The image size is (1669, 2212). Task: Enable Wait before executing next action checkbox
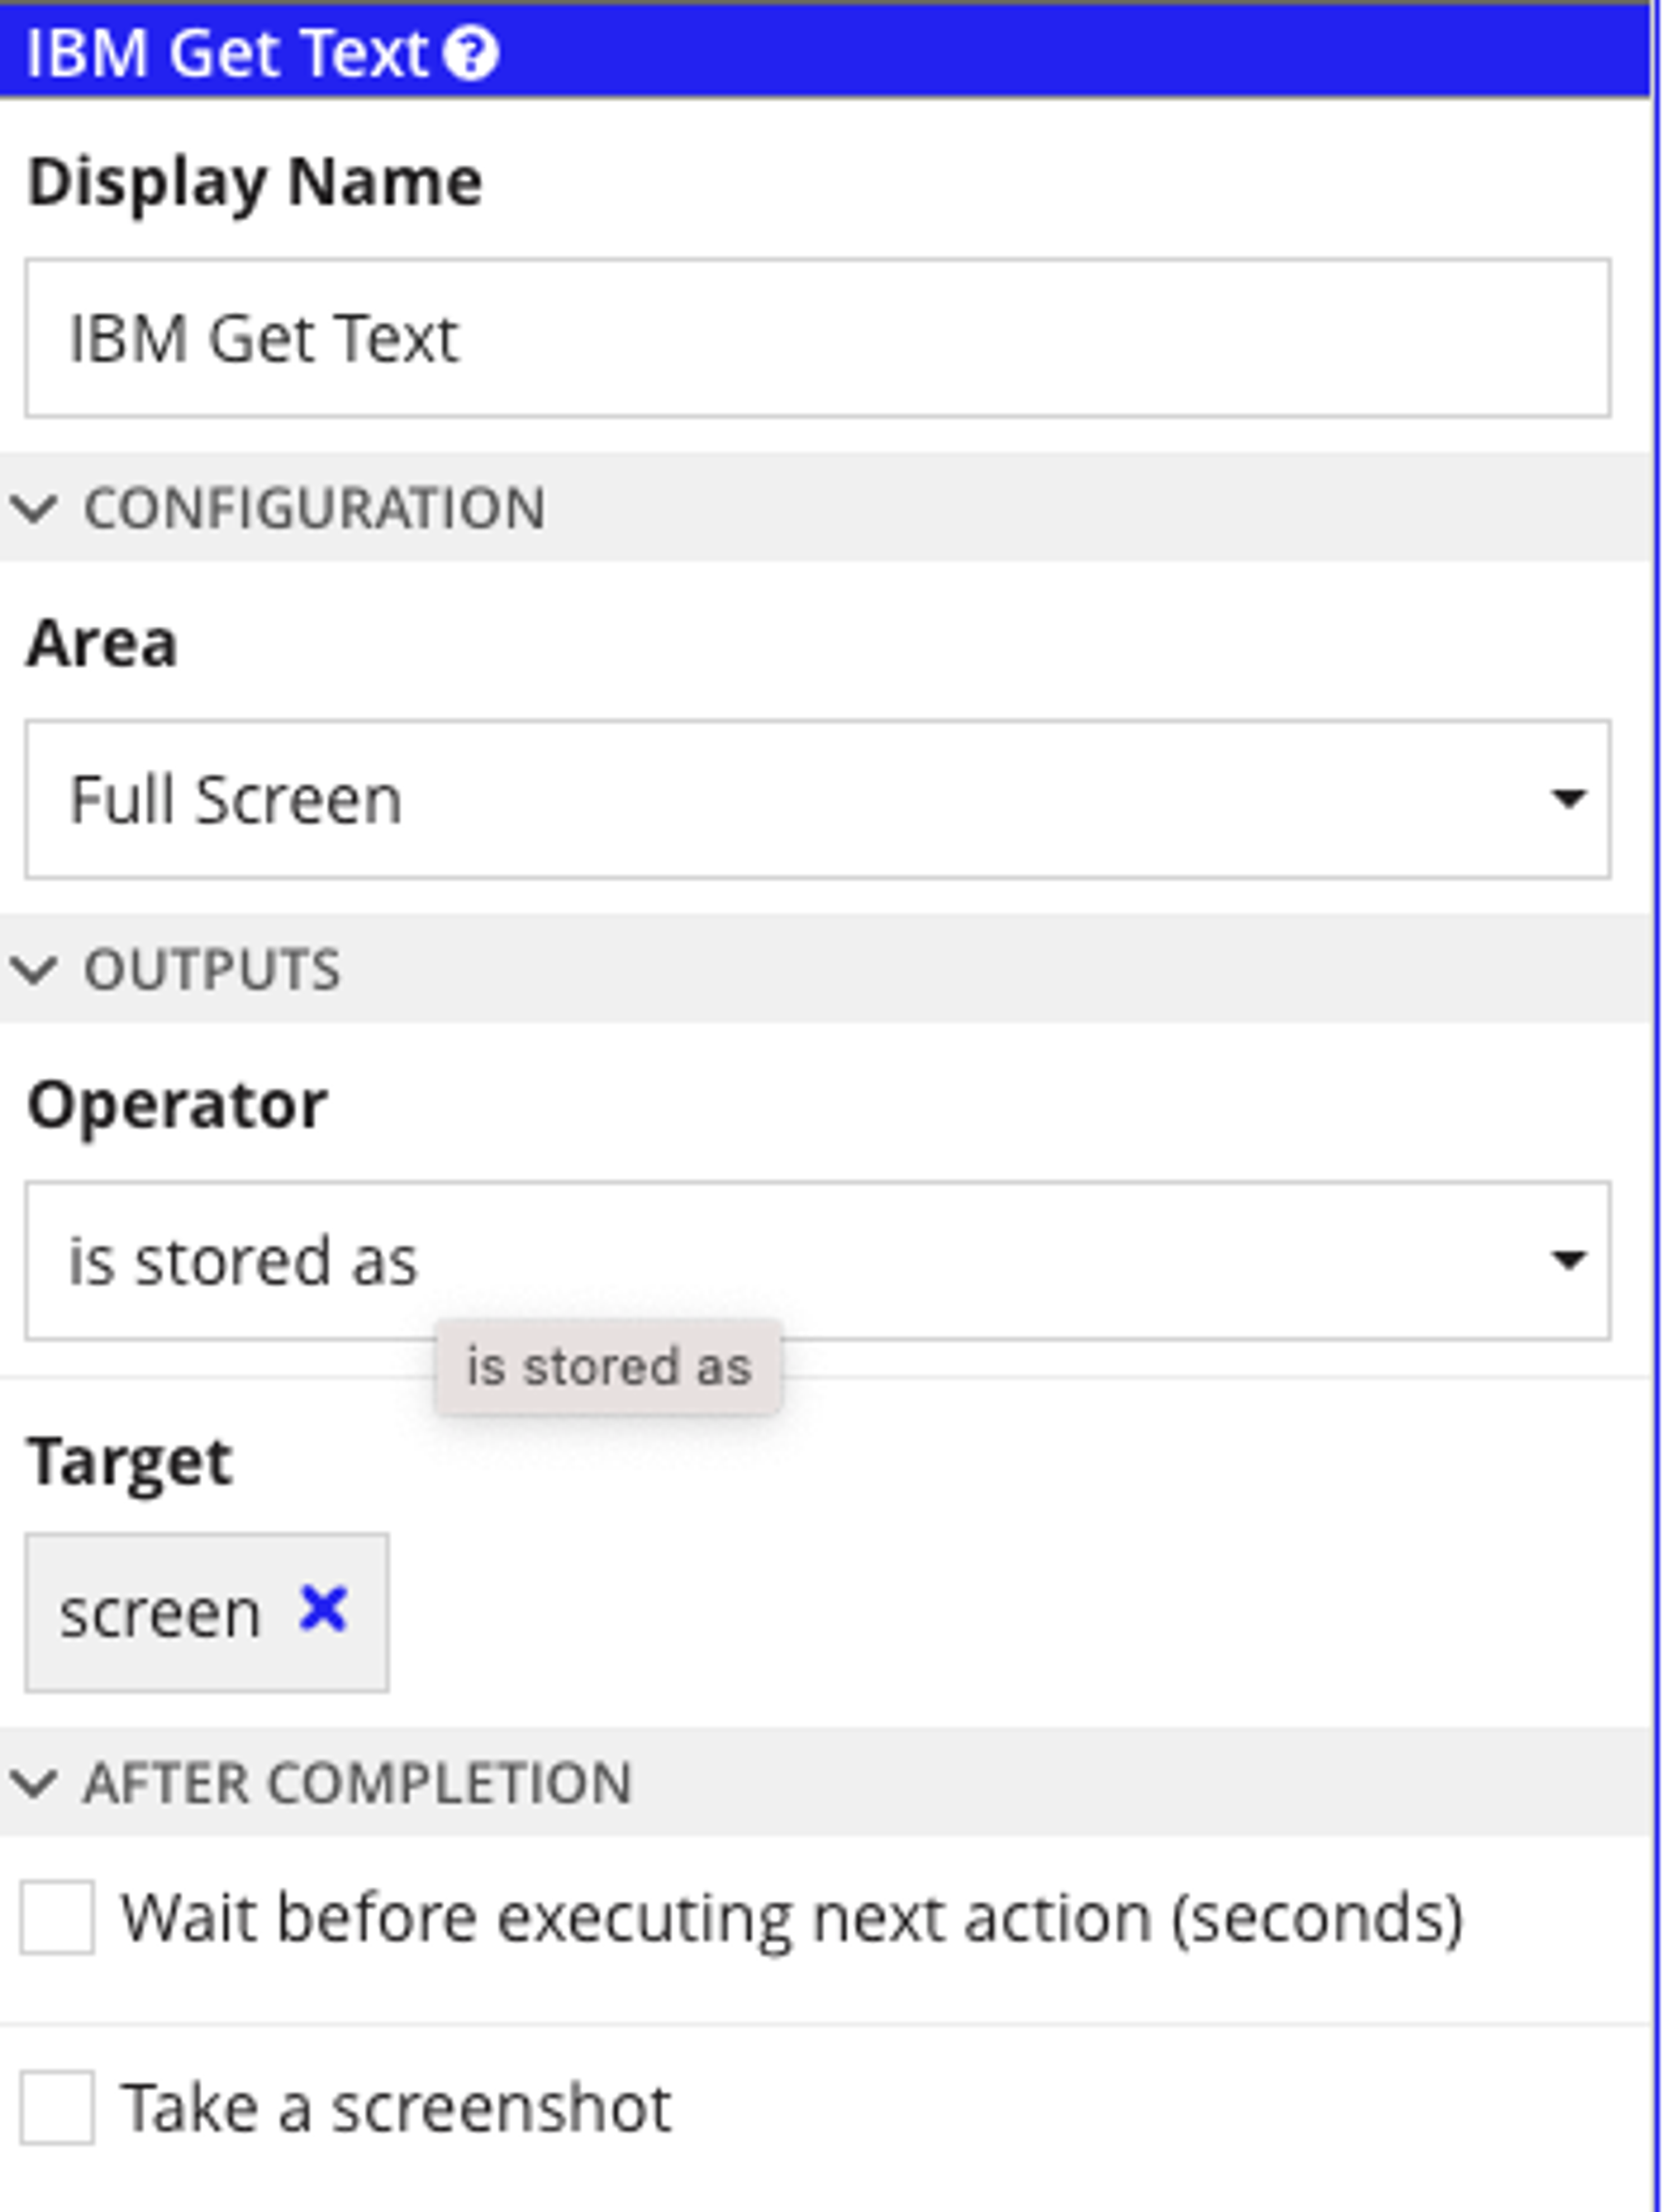point(57,1917)
